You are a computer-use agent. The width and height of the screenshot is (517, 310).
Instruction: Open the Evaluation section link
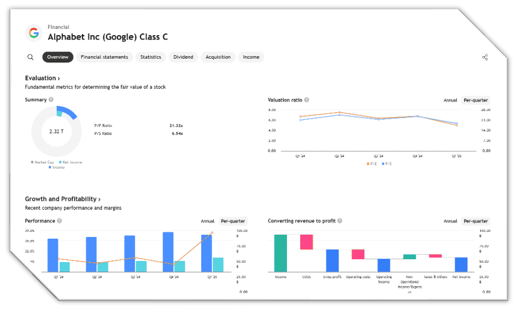[42, 78]
